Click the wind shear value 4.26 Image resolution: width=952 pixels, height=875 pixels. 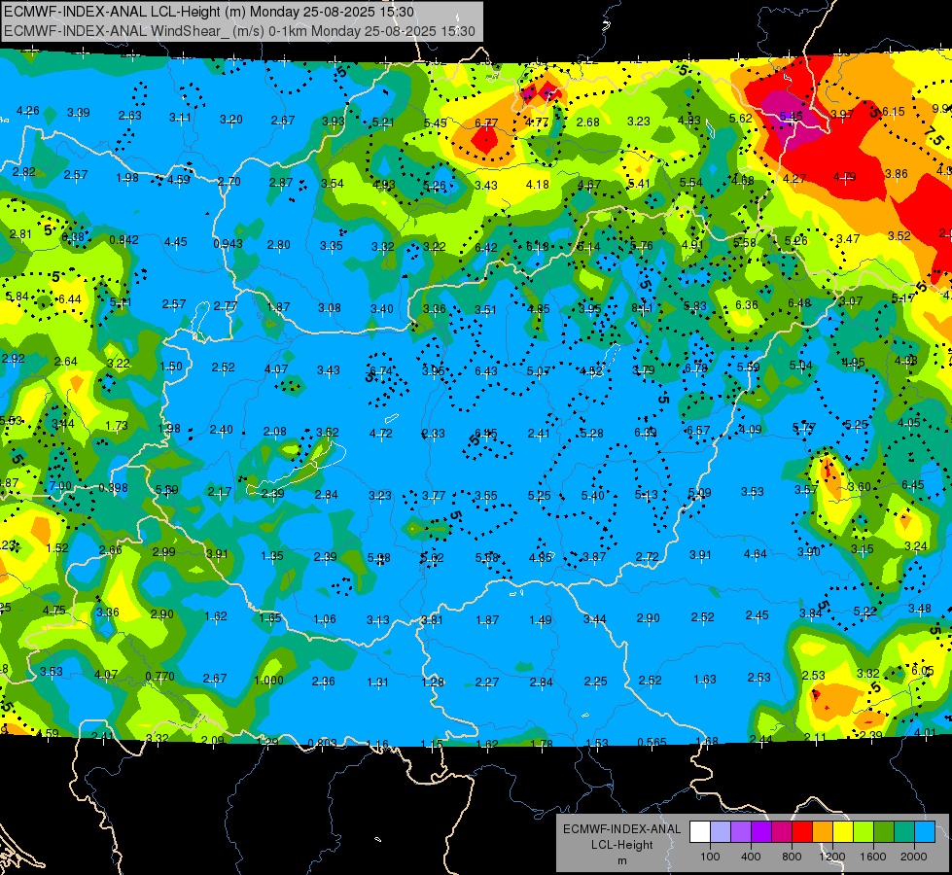(x=28, y=111)
